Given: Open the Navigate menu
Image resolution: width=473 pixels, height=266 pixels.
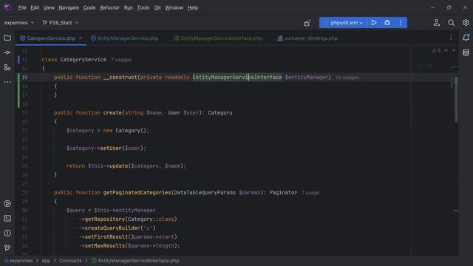Looking at the screenshot, I should [x=69, y=7].
